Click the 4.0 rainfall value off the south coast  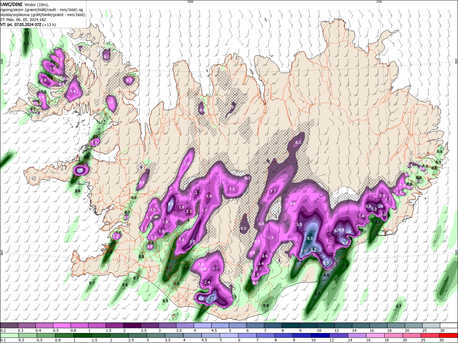[326, 275]
